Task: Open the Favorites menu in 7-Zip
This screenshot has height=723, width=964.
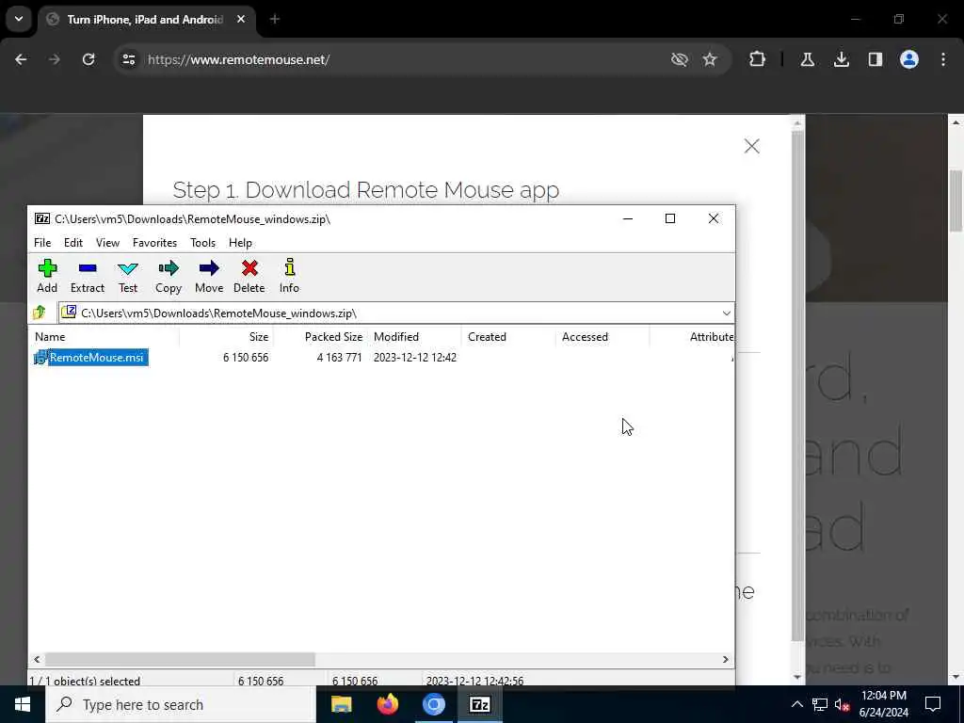Action: pyautogui.click(x=154, y=243)
